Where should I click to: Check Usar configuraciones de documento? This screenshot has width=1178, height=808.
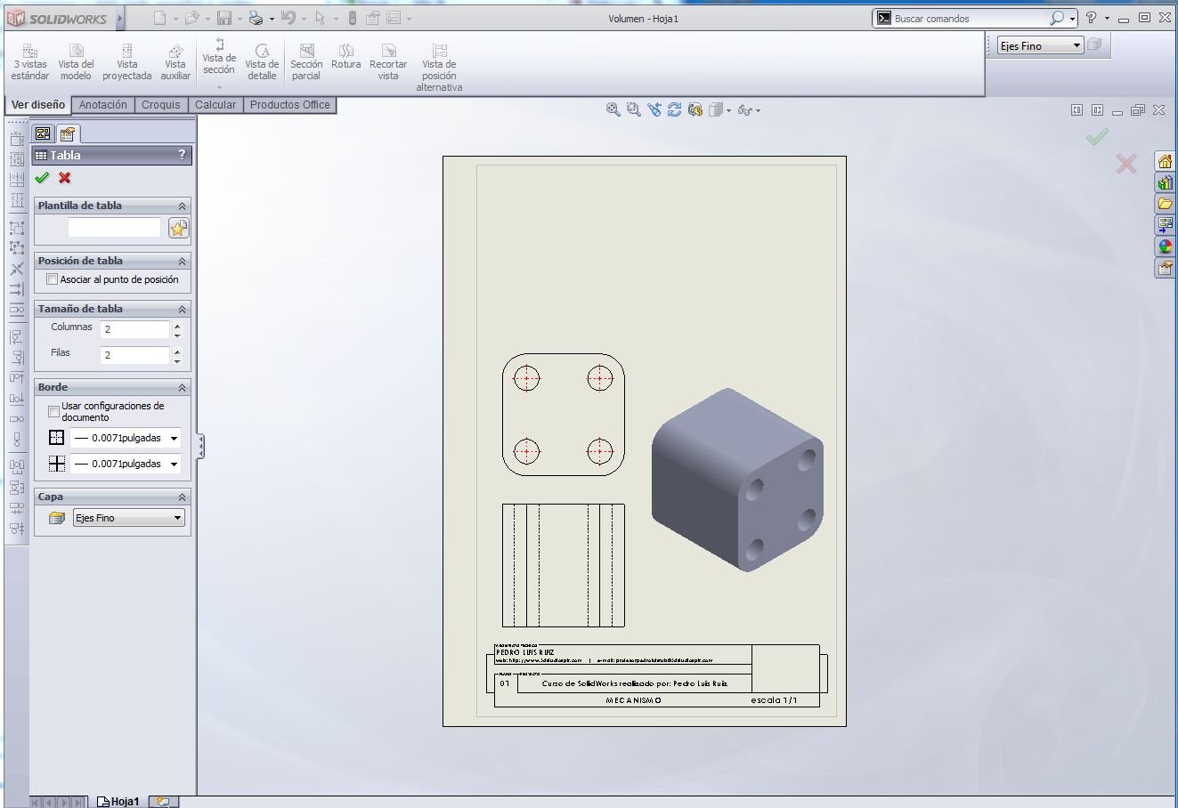pyautogui.click(x=53, y=411)
